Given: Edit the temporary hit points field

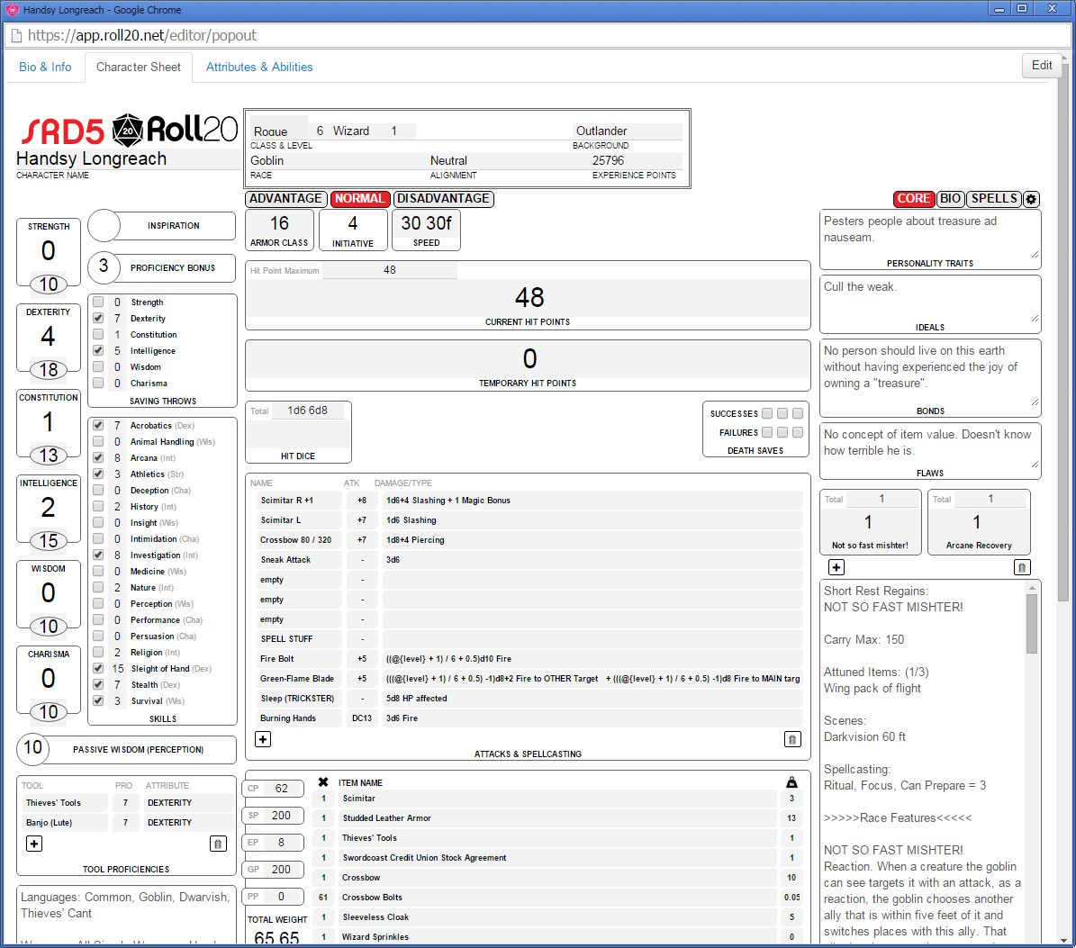Looking at the screenshot, I should coord(529,358).
